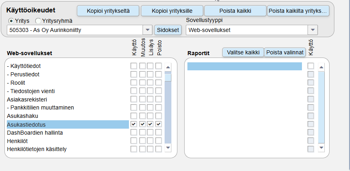
Task: Click the Kopioi yrityksille button
Action: click(172, 11)
